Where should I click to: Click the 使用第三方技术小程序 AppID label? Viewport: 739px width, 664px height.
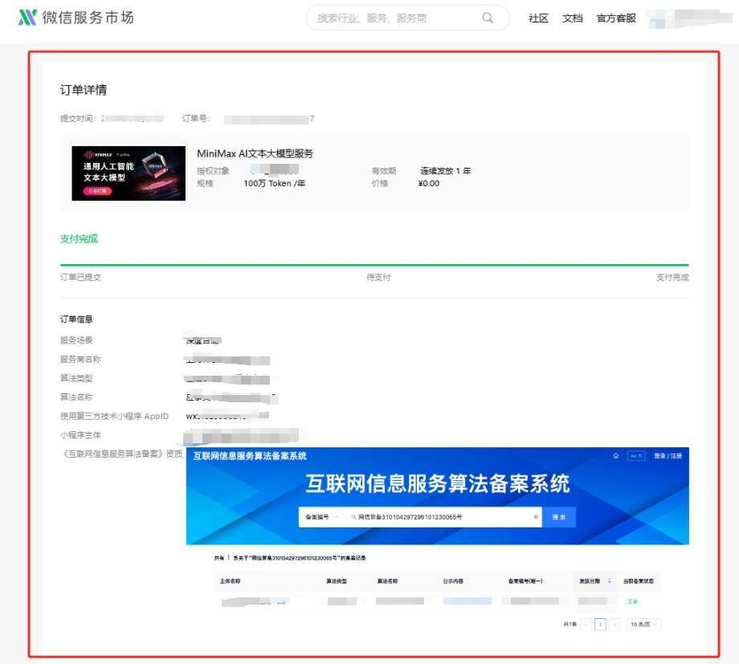coord(114,416)
